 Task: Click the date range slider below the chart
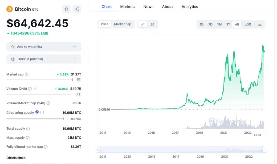click(x=181, y=150)
